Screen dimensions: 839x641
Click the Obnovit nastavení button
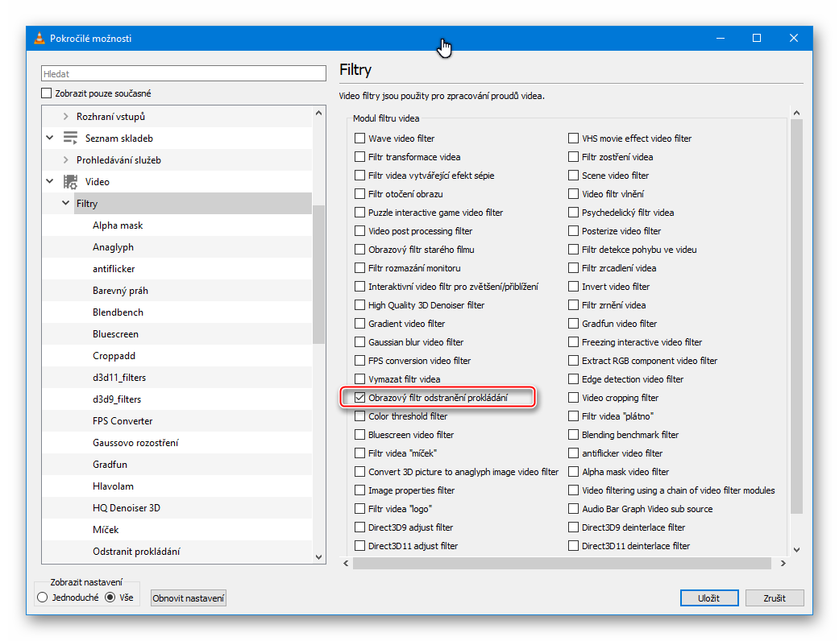coord(189,598)
